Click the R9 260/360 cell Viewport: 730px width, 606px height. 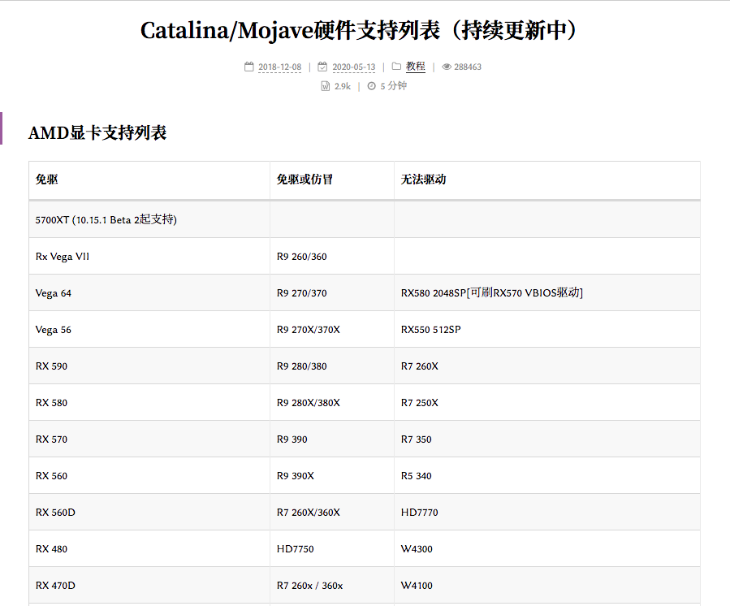[332, 256]
